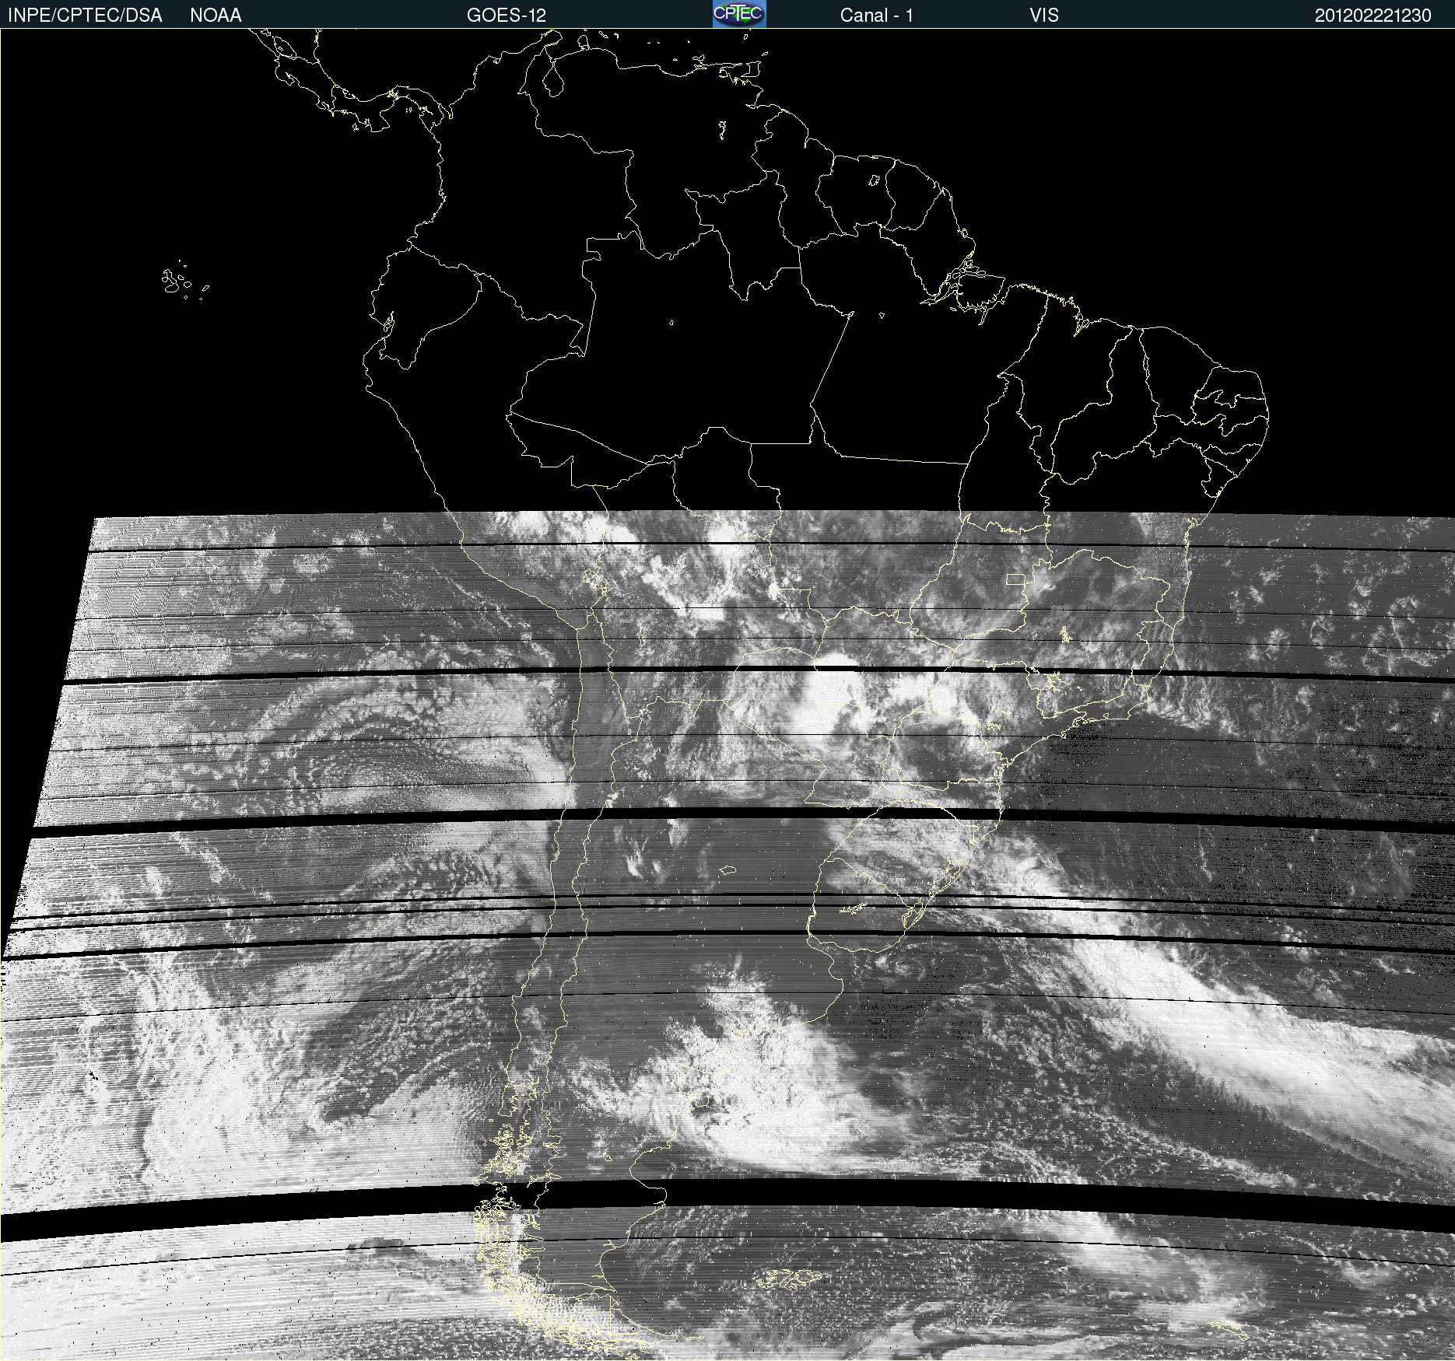Screen dimensions: 1455x1361
Task: Select the GOES-12 satellite label
Action: pyautogui.click(x=507, y=16)
